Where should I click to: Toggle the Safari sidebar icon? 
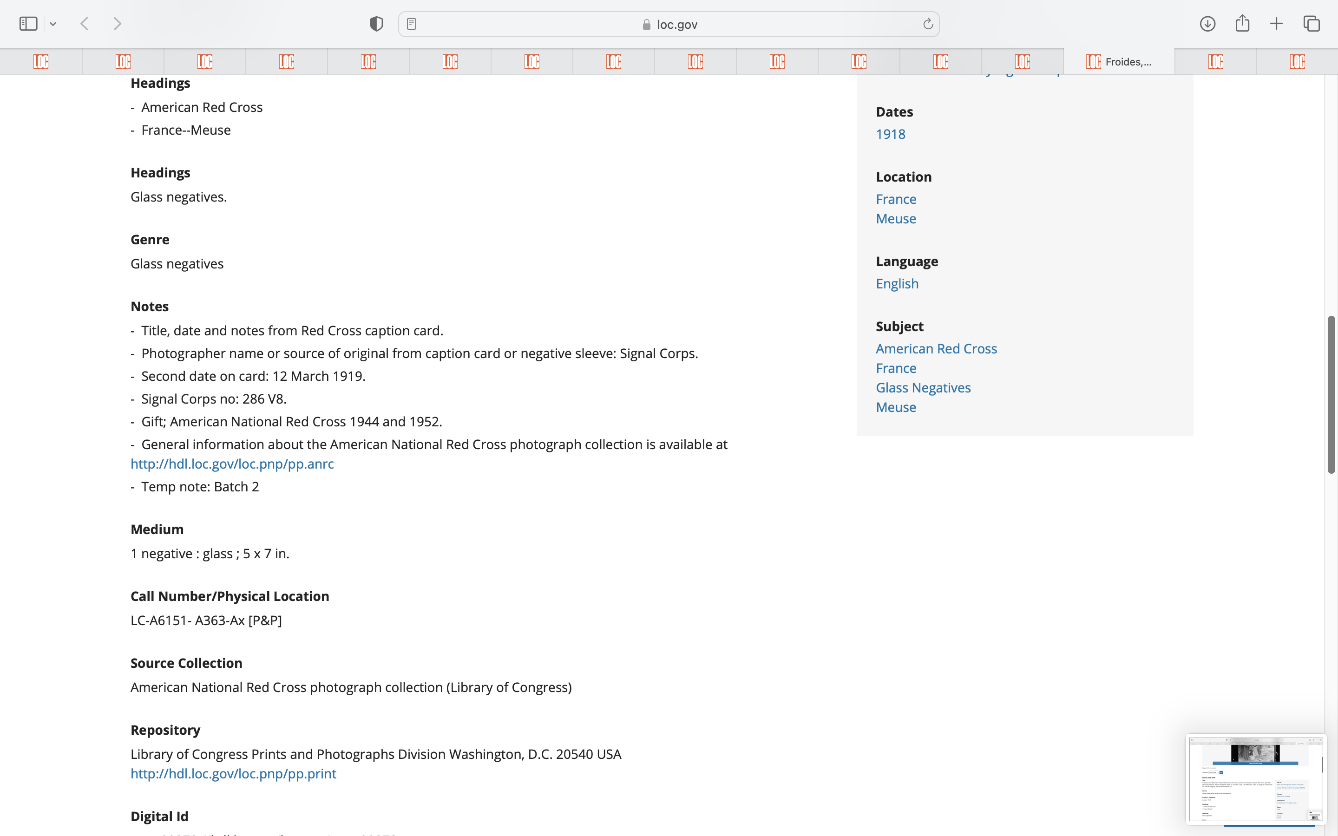pyautogui.click(x=28, y=24)
